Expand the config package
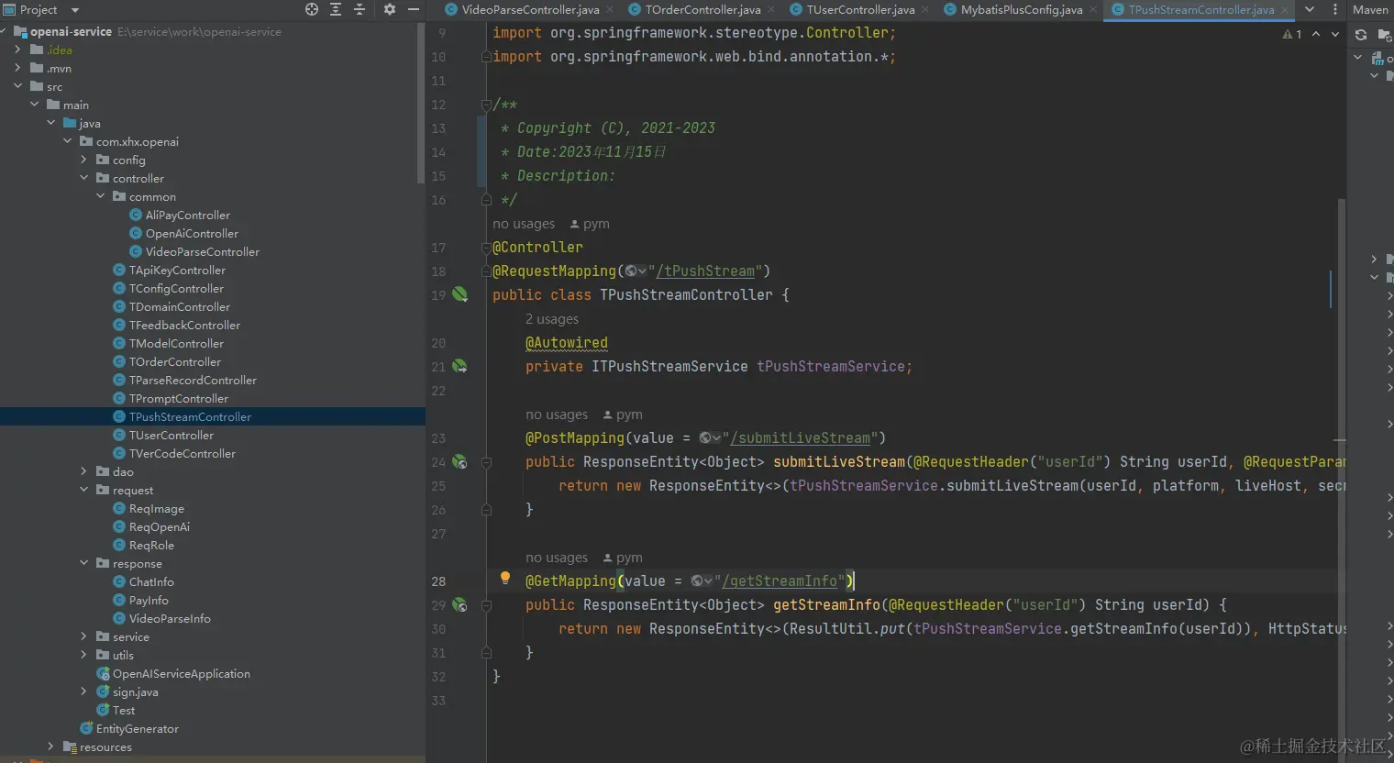The image size is (1394, 763). click(84, 160)
